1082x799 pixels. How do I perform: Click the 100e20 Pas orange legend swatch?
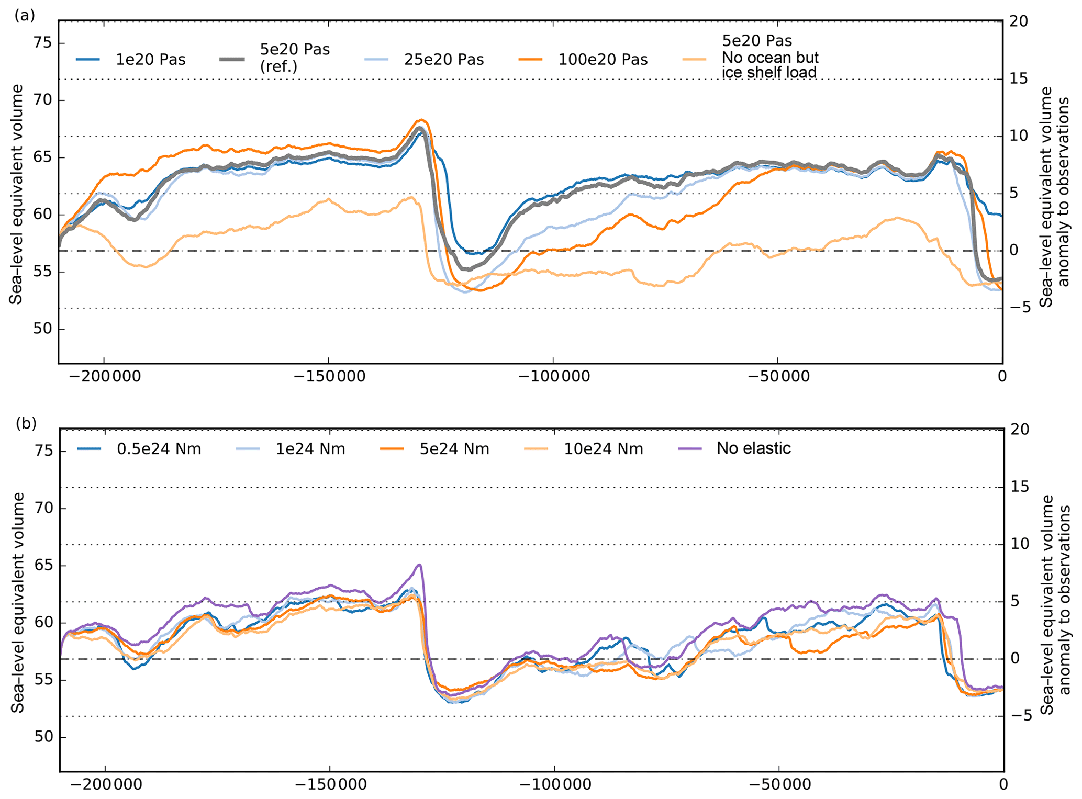[530, 60]
